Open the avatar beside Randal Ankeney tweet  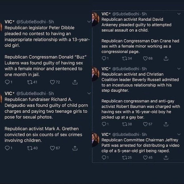[x=95, y=19]
